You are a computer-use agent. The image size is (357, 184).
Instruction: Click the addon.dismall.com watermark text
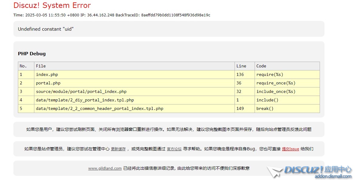coord(333,176)
